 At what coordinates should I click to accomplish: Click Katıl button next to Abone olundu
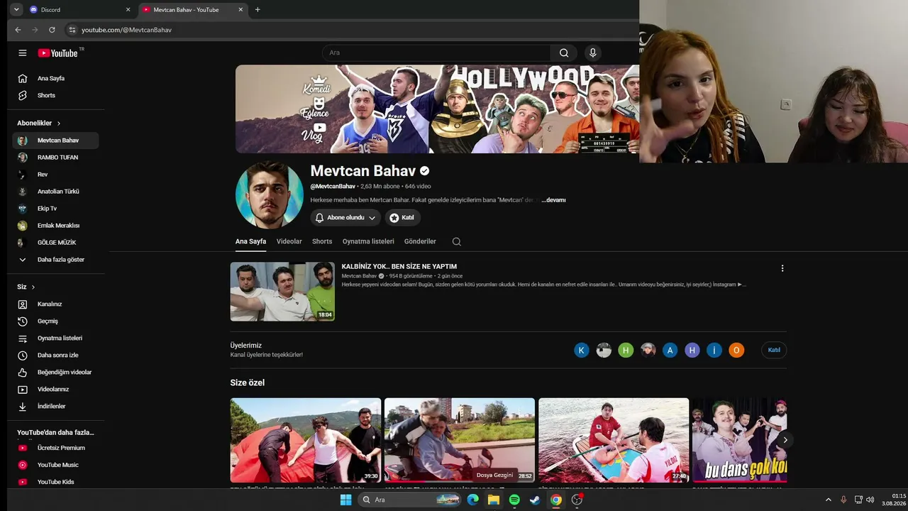(403, 218)
